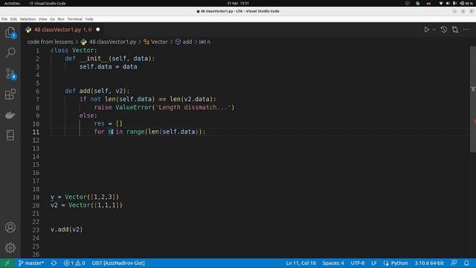Click 'v = Vector([1,2,3])' line

point(85,197)
